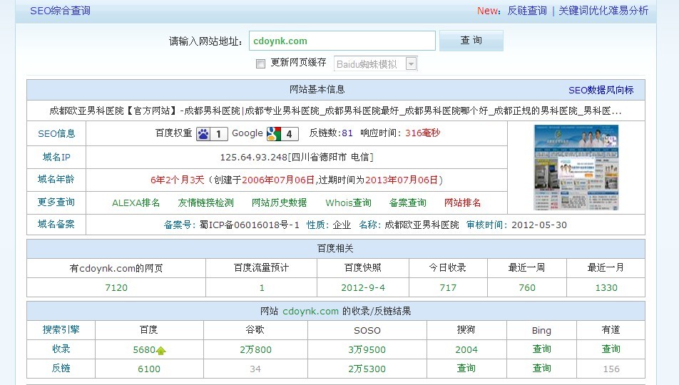
Task: Open the red 网站排名 link
Action: [x=462, y=202]
